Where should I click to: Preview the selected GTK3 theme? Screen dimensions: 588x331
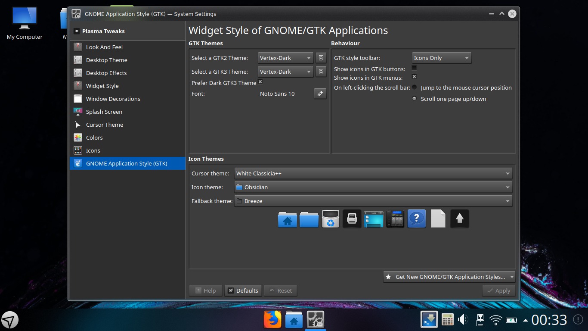coord(321,72)
